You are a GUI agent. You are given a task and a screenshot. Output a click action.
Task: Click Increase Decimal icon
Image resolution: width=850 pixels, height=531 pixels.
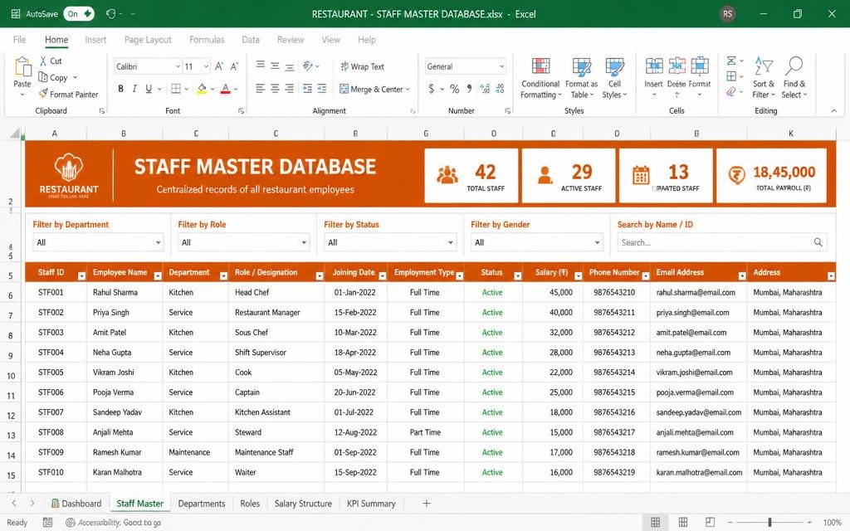(x=485, y=88)
